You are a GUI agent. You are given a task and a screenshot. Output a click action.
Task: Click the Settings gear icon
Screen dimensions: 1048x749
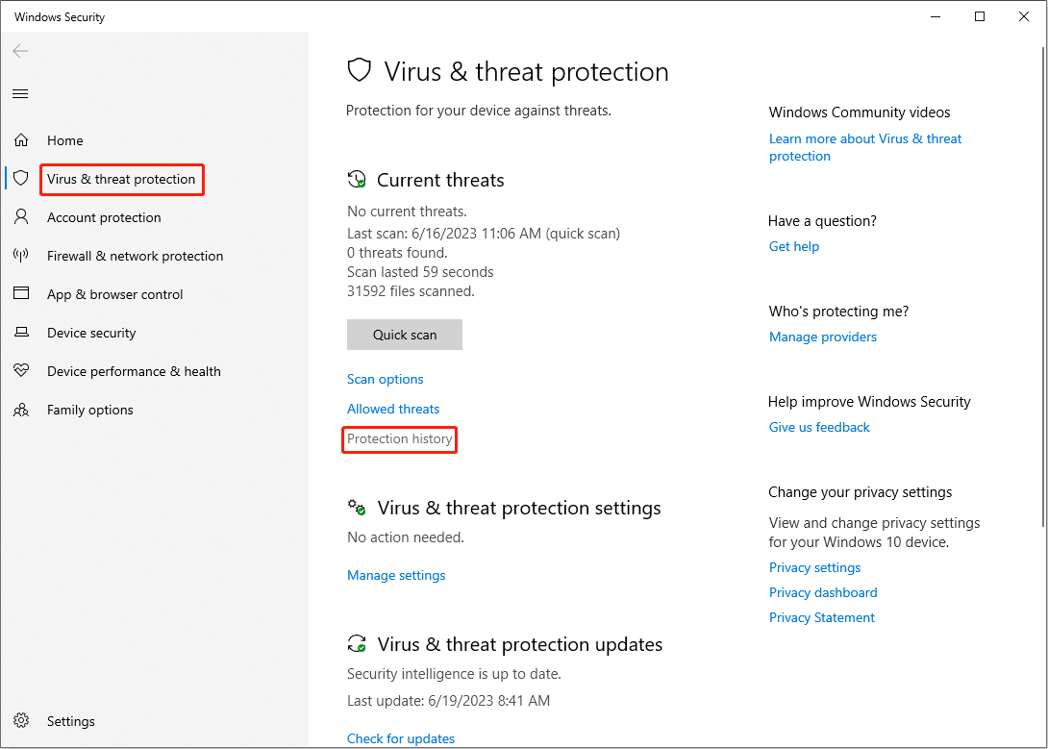pos(21,720)
